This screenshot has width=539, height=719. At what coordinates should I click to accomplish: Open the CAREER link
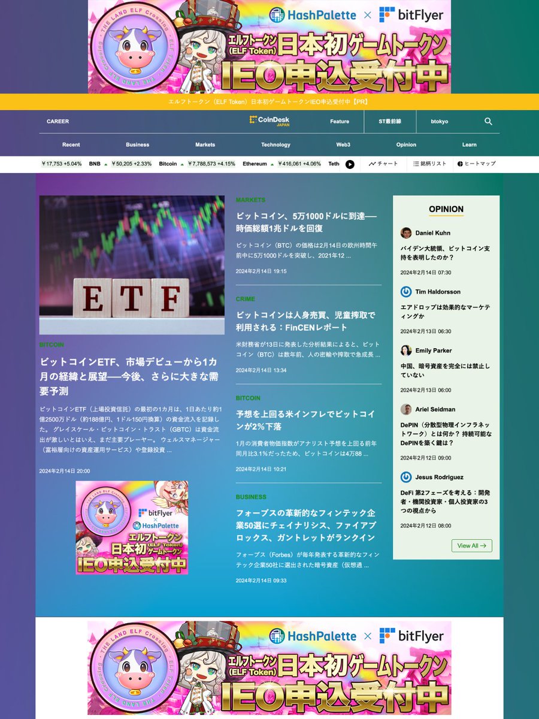coord(57,122)
